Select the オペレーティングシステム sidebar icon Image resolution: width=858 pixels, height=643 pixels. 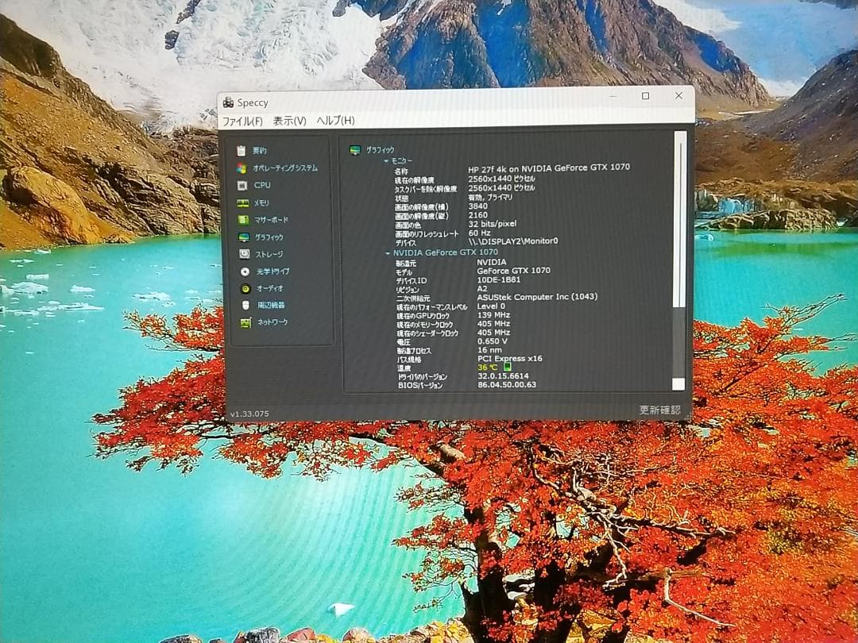242,168
